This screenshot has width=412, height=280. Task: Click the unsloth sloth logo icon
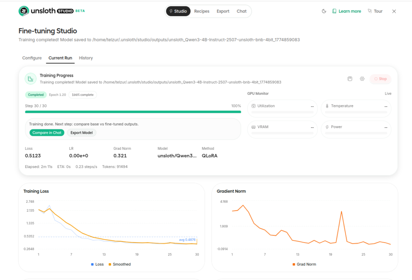point(24,11)
